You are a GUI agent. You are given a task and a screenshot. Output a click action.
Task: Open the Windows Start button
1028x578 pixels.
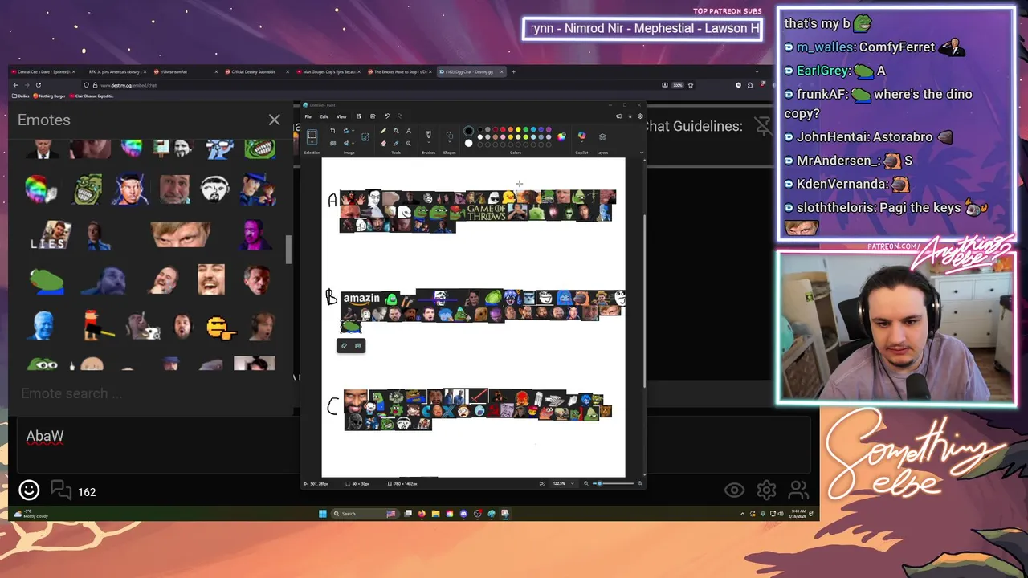322,513
